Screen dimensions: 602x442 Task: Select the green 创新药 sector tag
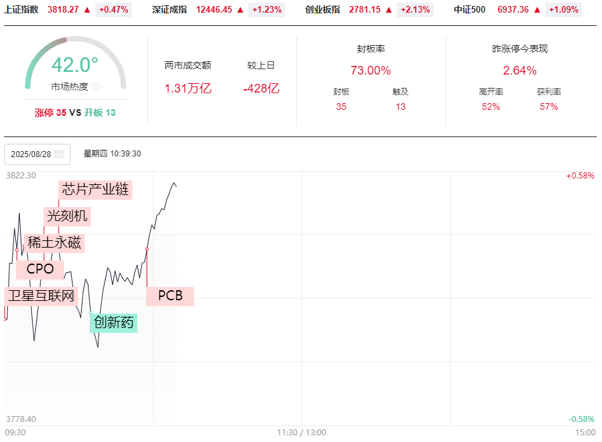point(114,323)
